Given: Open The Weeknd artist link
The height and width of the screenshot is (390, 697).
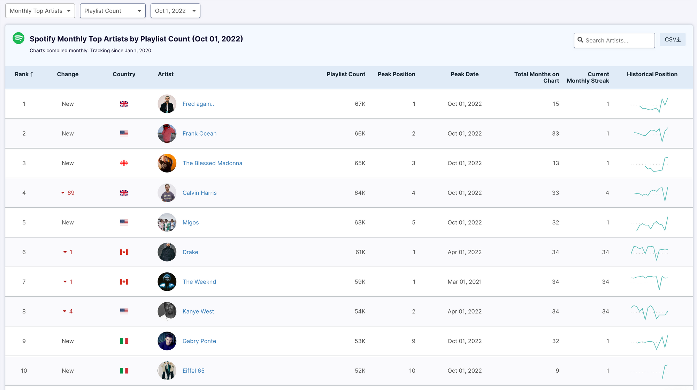Looking at the screenshot, I should point(199,282).
